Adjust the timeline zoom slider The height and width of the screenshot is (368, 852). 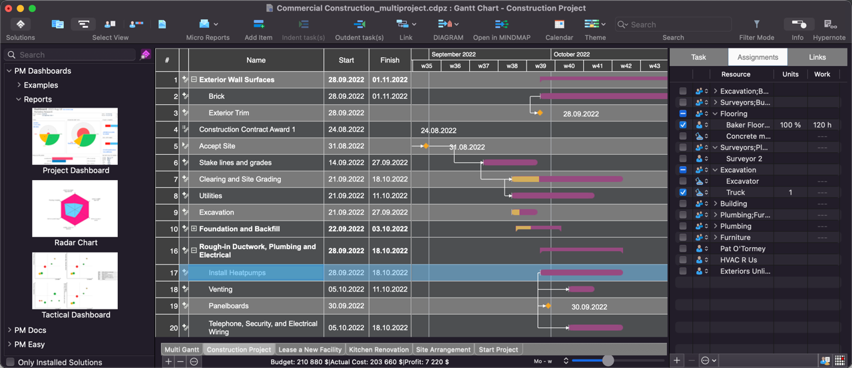(x=608, y=361)
